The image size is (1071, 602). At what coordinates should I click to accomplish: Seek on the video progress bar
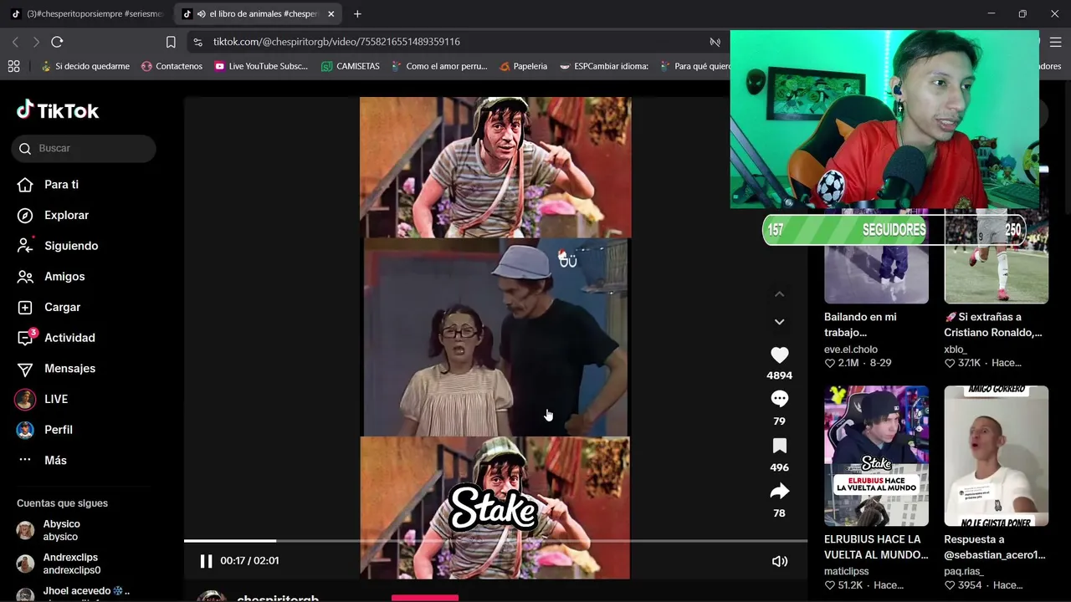[495, 541]
